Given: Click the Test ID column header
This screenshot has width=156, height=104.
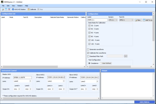Looking at the screenshot, I should [x=25, y=17].
